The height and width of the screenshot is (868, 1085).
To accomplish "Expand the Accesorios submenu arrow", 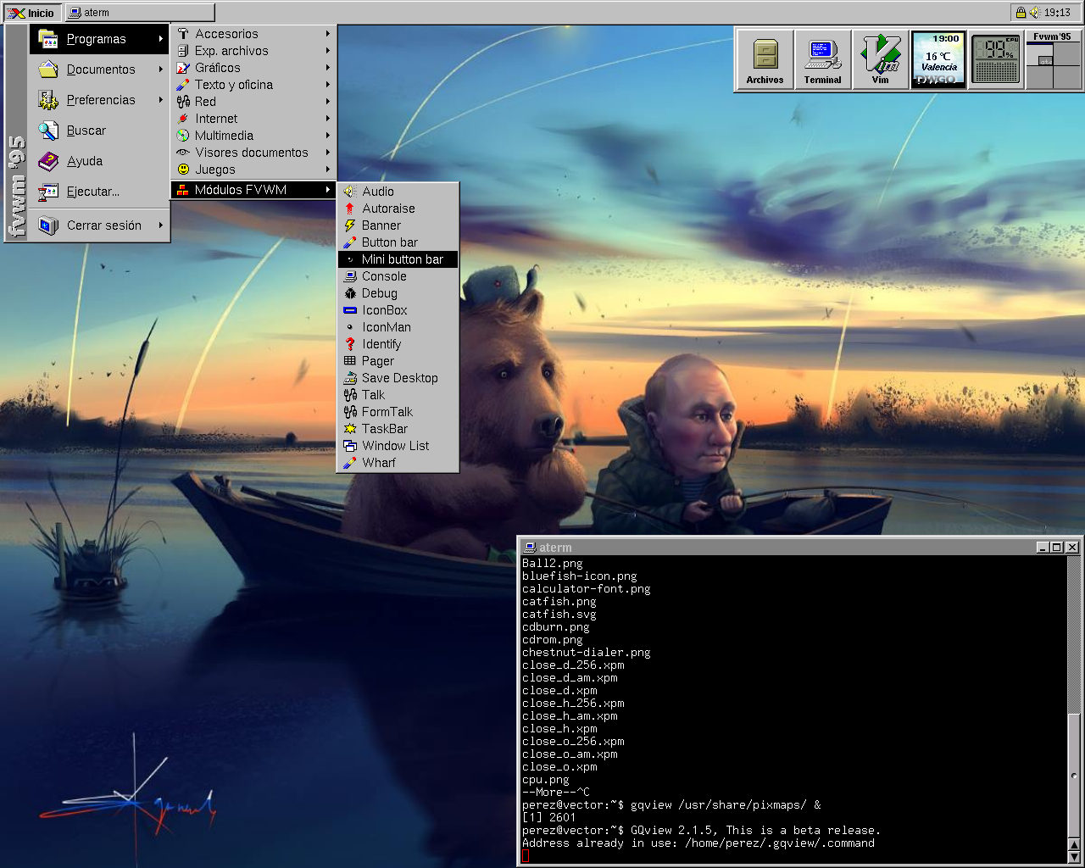I will tap(327, 34).
